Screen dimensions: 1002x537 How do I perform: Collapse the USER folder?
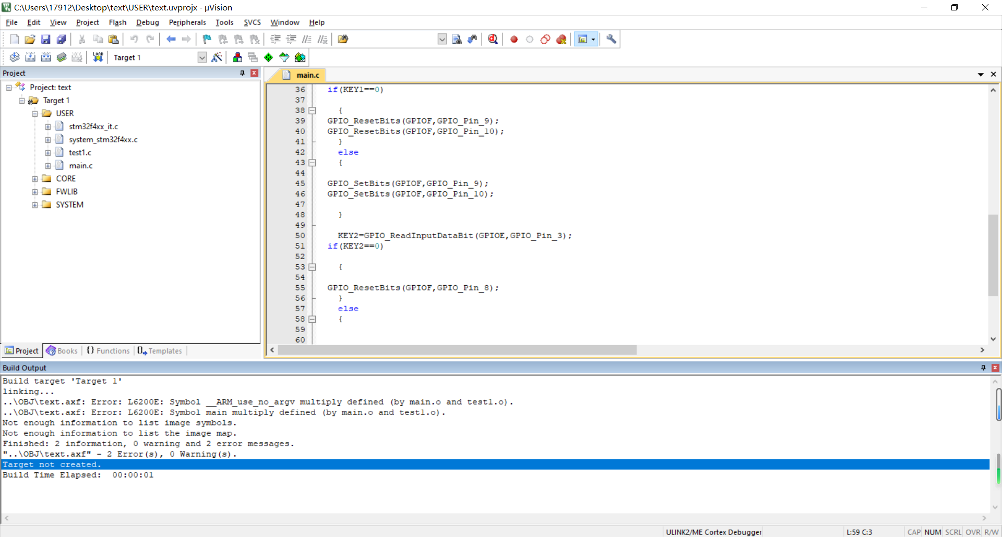tap(35, 114)
